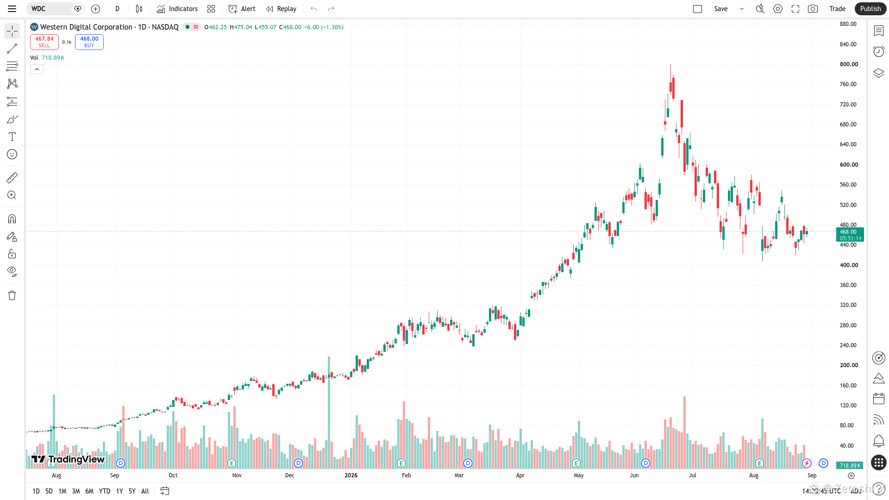The width and height of the screenshot is (889, 500).
Task: Click the 468.00 BUY button
Action: tap(89, 42)
